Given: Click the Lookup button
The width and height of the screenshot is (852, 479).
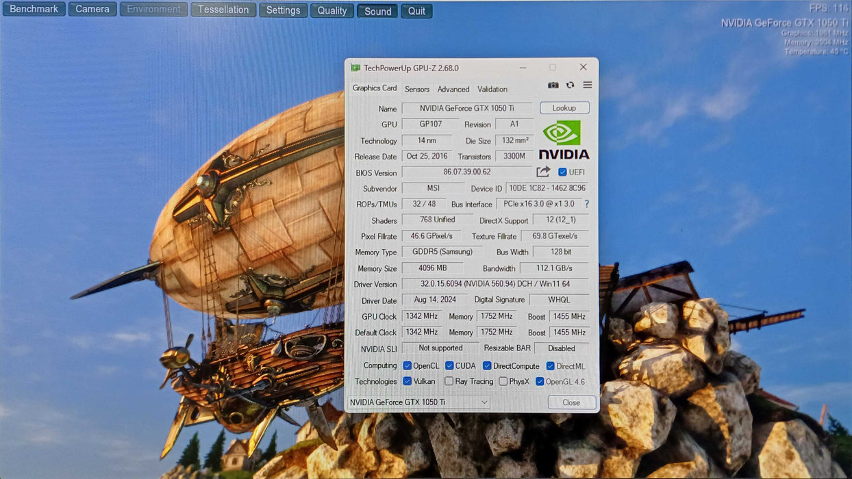Looking at the screenshot, I should (564, 108).
